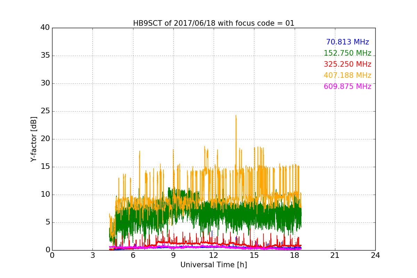The image size is (417, 278).
Task: Click the x-axis tick value 15
Action: (x=254, y=255)
